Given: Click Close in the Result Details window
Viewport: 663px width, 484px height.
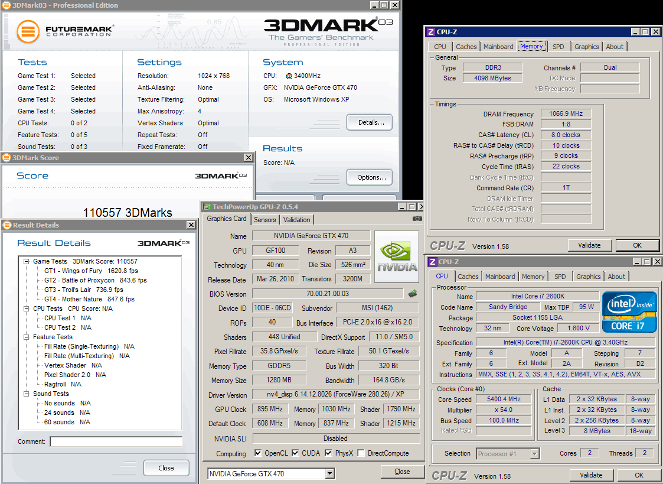Looking at the screenshot, I should tap(166, 468).
